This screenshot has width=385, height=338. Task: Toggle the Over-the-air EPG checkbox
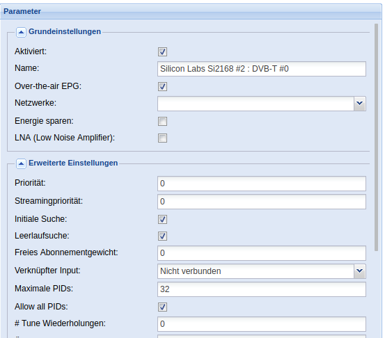162,86
